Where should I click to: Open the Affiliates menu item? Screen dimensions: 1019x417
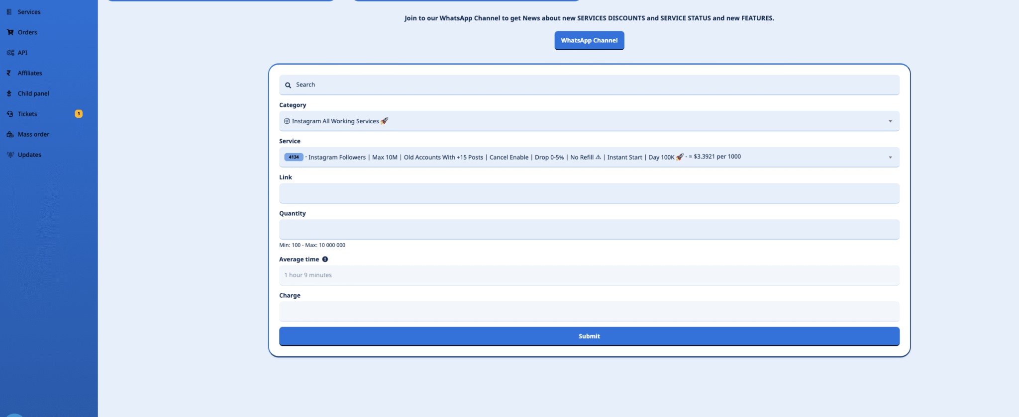[x=30, y=73]
